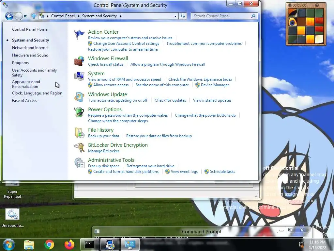
Task: Open User Accounts and Family Safety
Action: (x=34, y=73)
